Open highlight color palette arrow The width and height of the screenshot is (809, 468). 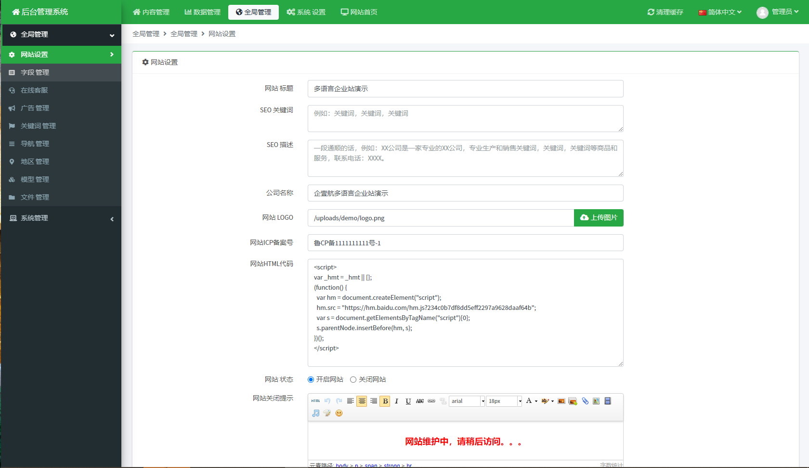552,401
